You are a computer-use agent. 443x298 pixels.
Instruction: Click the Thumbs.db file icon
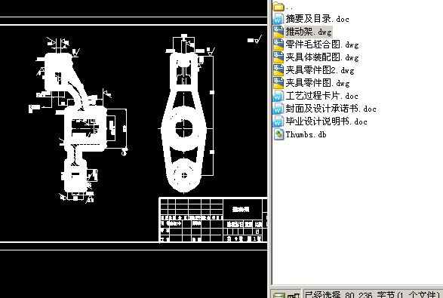pos(278,134)
